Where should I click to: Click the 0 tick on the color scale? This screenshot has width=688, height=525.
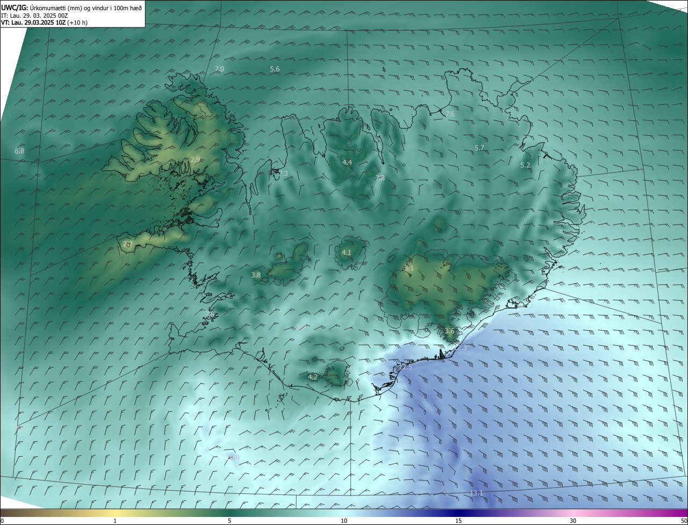[2, 521]
